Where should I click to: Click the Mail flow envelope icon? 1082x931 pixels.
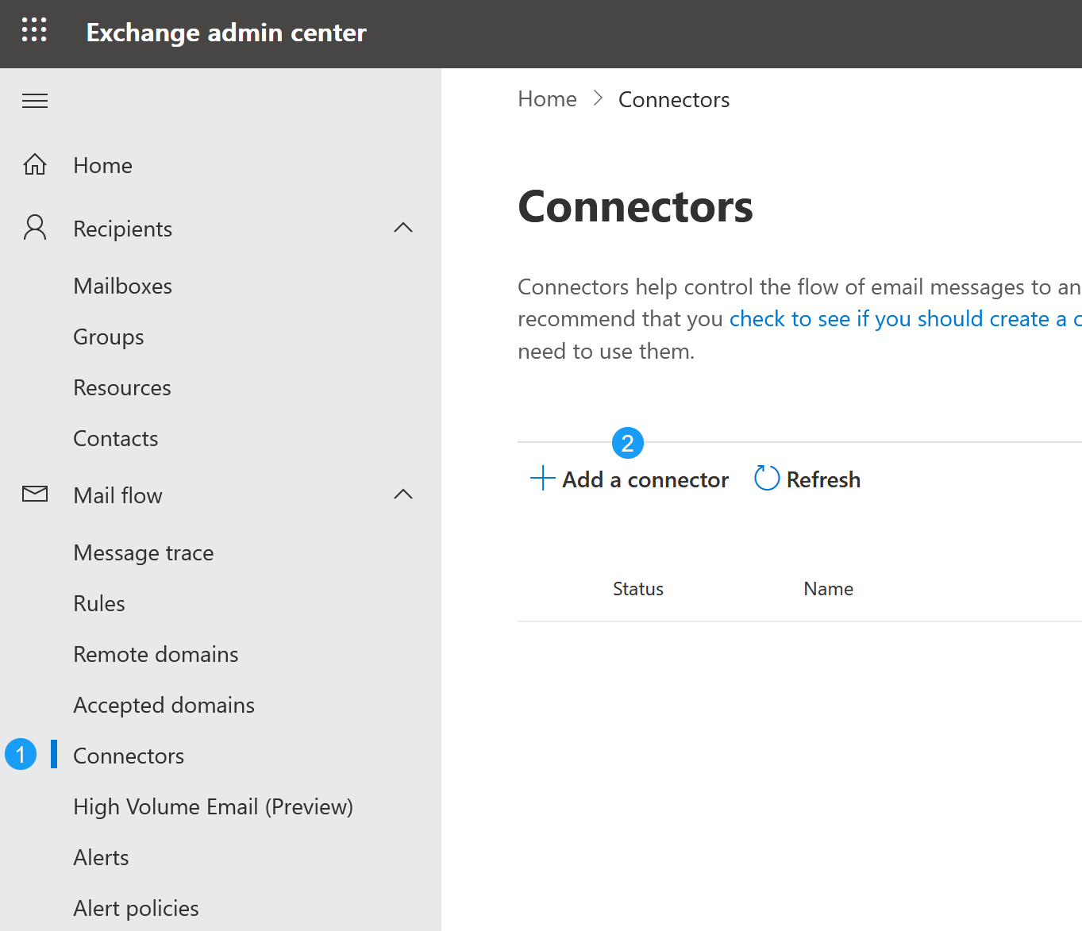pos(34,494)
